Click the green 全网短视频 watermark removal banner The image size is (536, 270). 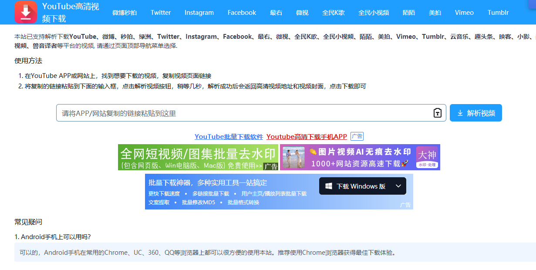pyautogui.click(x=198, y=157)
